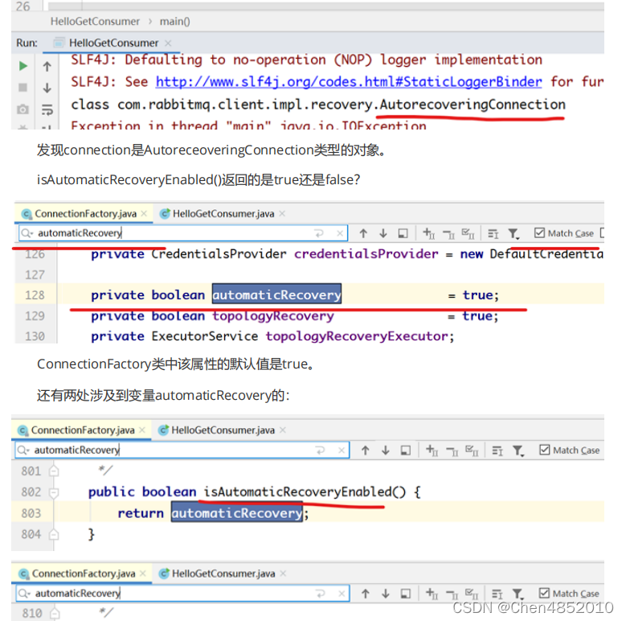Go to next occurrence in find bar above line 810
The width and height of the screenshot is (626, 621).
coord(385,594)
